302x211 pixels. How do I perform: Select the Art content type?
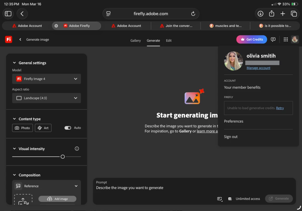click(x=43, y=128)
